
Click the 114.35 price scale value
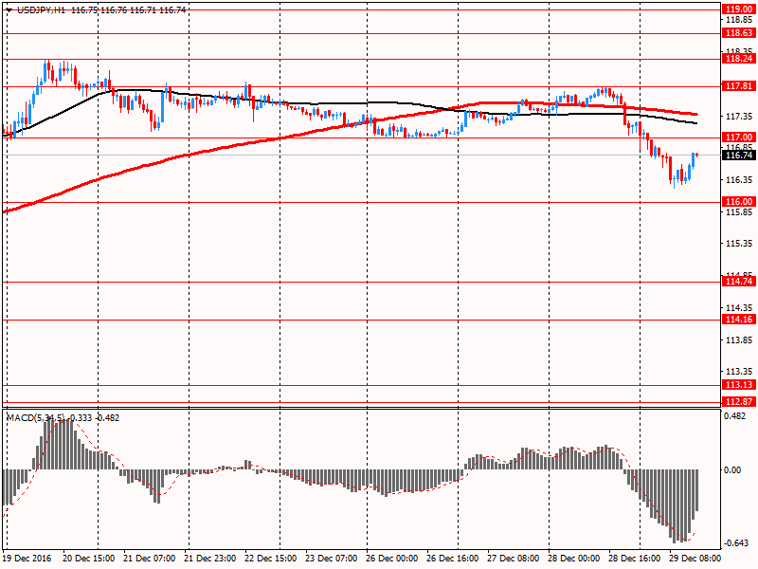(739, 307)
